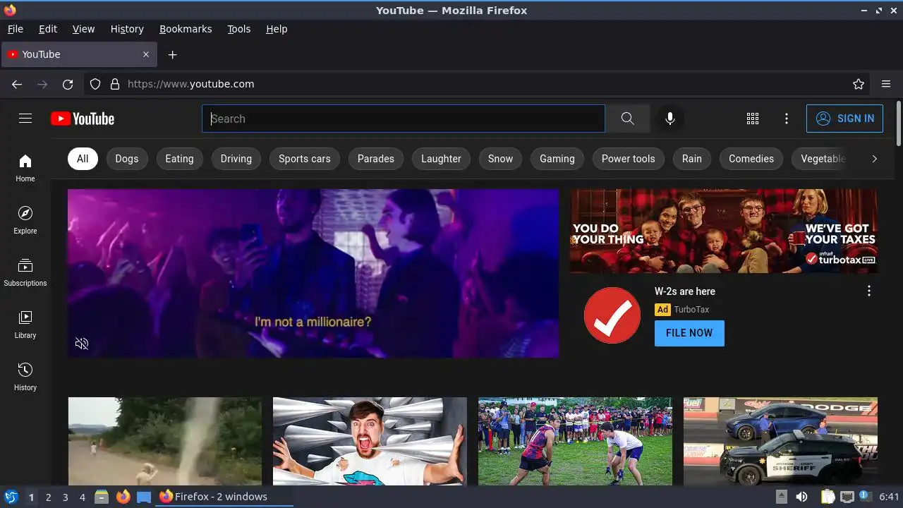Filter by Snow chip

click(500, 159)
